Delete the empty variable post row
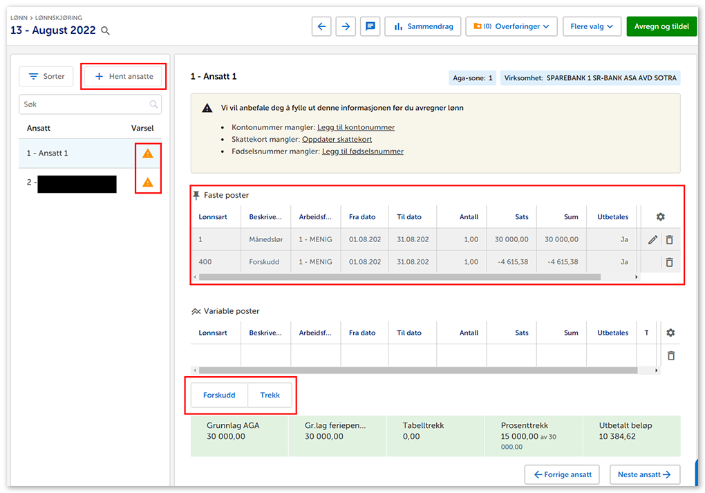This screenshot has width=705, height=493. [670, 355]
